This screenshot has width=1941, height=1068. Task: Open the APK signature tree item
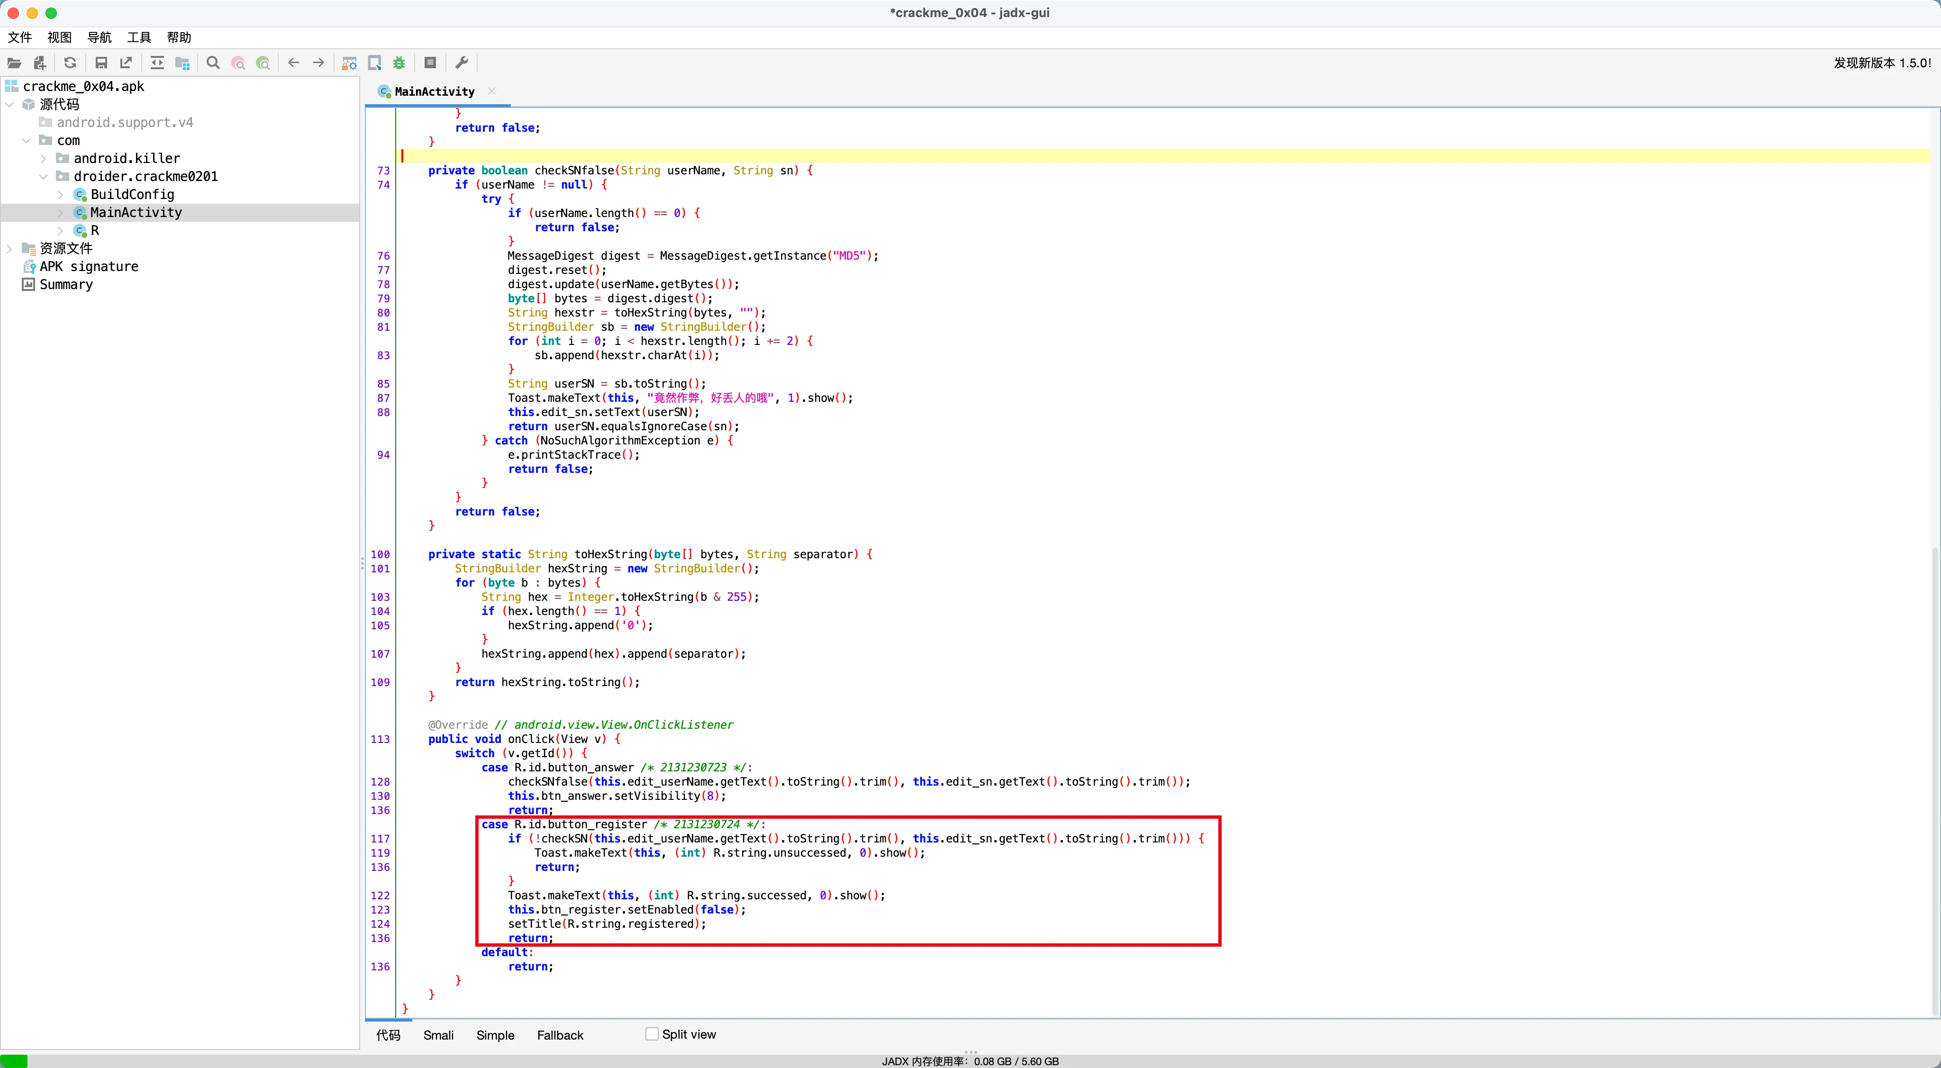[x=88, y=267]
